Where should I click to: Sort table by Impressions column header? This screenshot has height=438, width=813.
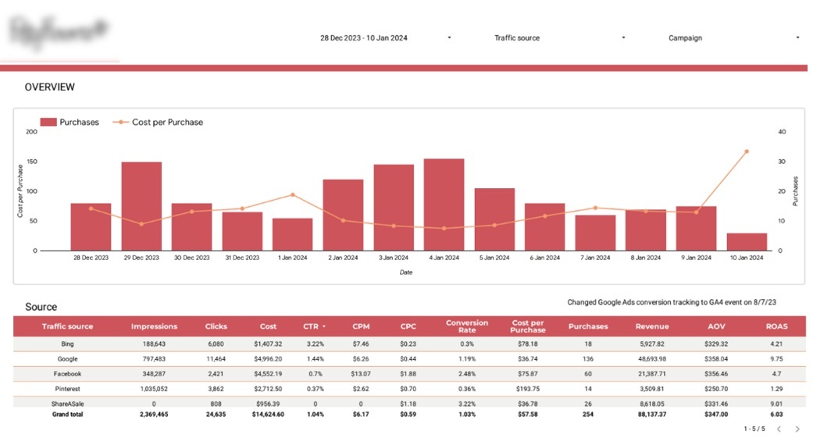point(154,326)
